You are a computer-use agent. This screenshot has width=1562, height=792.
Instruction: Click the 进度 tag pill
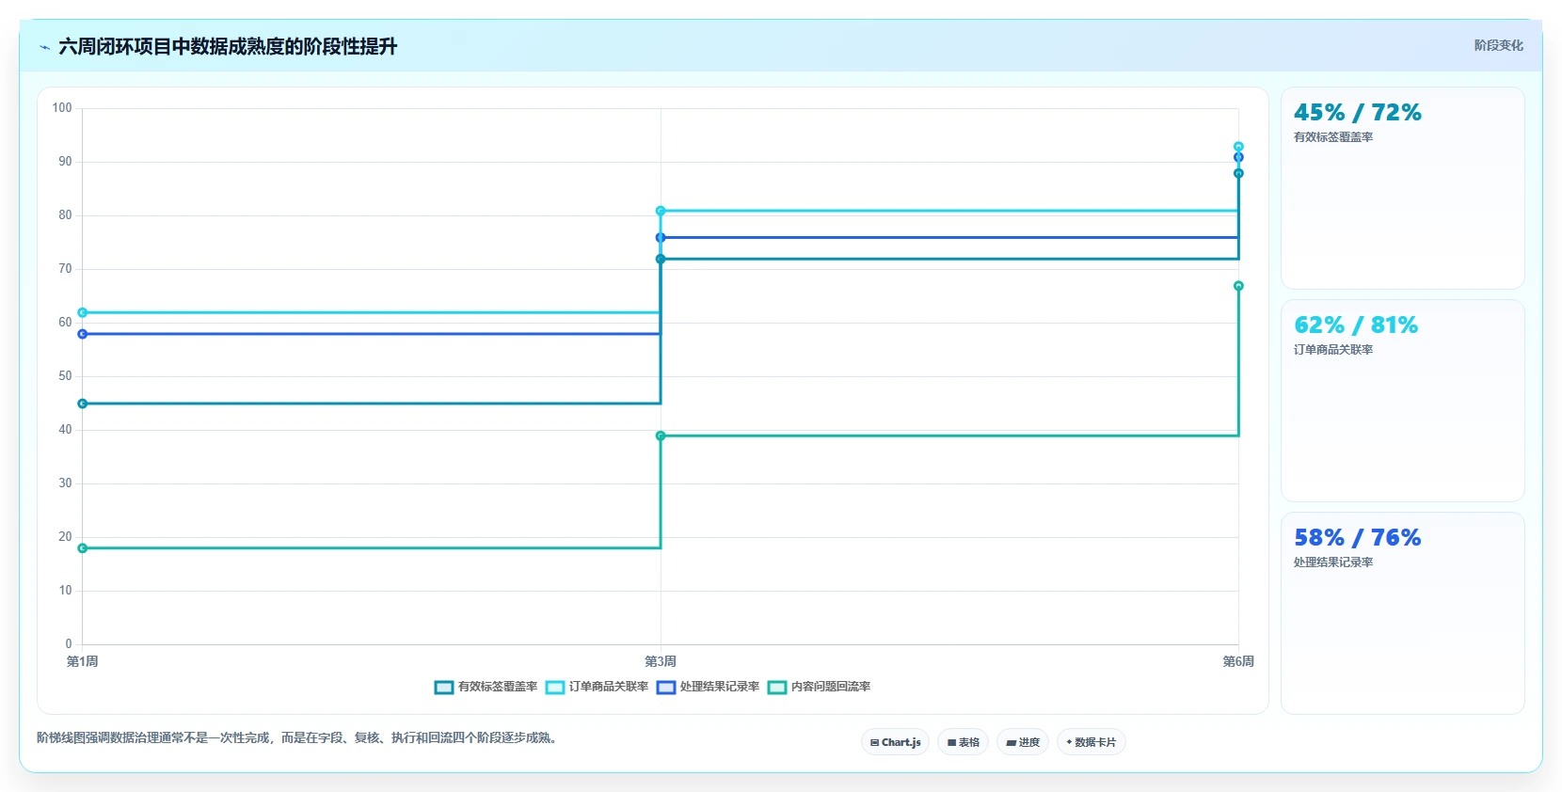click(x=1023, y=742)
